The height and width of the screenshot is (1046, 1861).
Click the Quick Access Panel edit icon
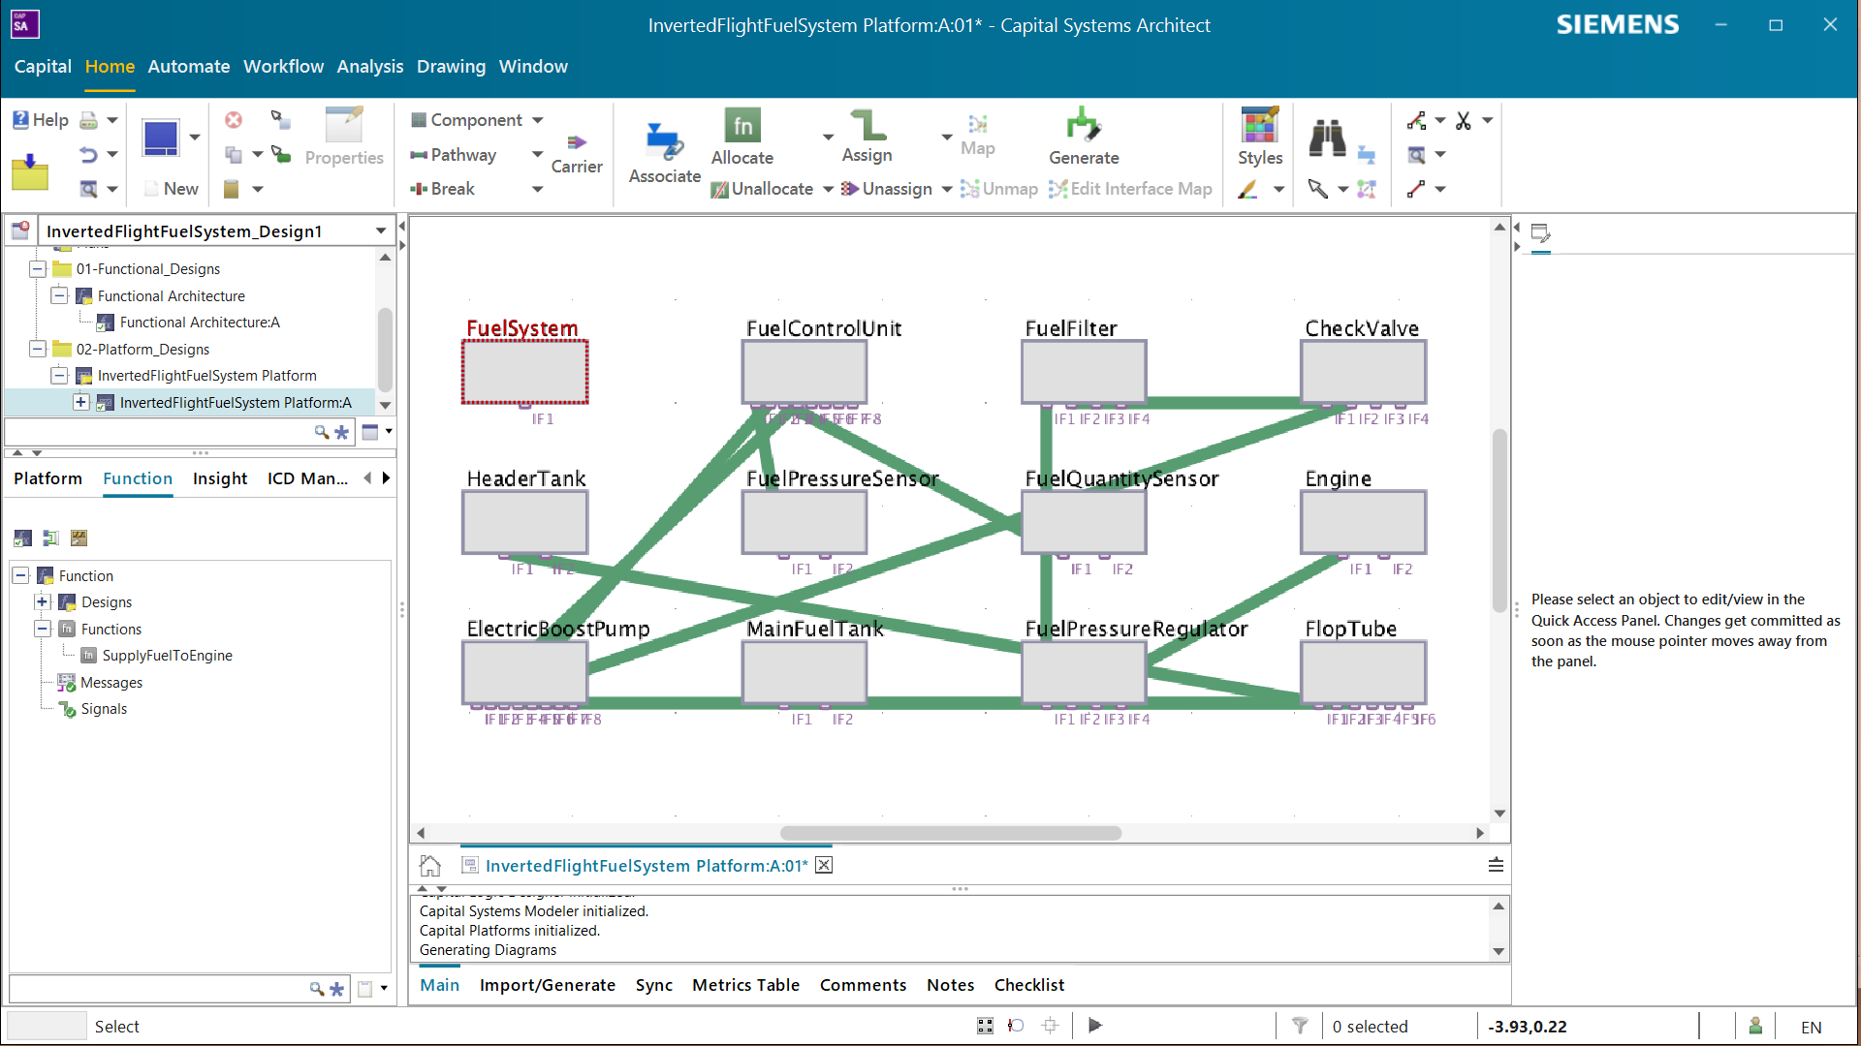click(1540, 232)
